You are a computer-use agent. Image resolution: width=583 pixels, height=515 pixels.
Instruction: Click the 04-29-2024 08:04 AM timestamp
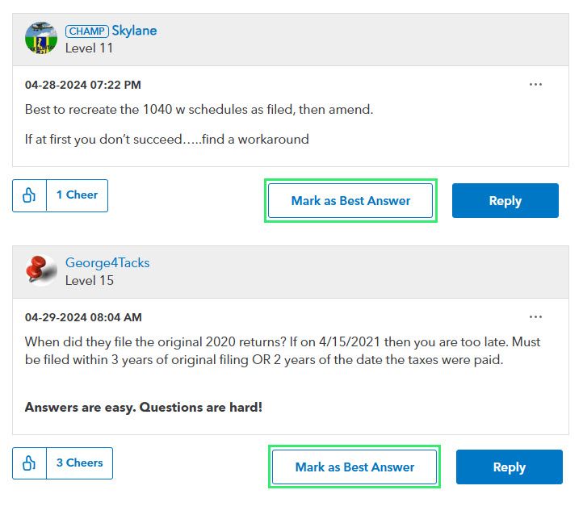[83, 317]
